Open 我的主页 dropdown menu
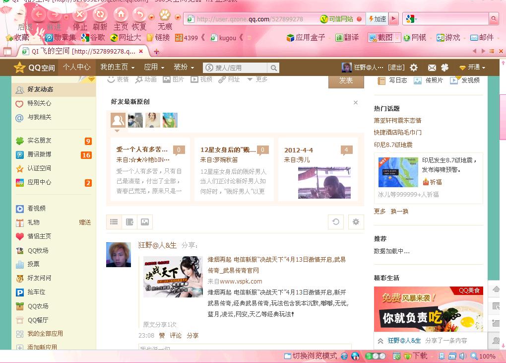506x363 pixels. click(x=117, y=67)
